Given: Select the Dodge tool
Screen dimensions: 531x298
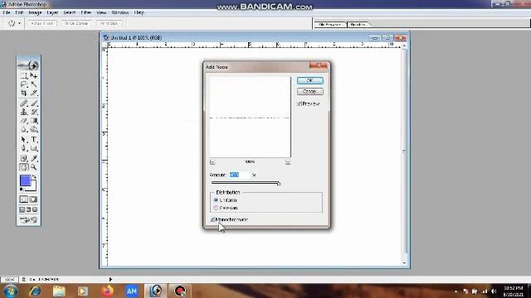Looking at the screenshot, I should point(33,129).
